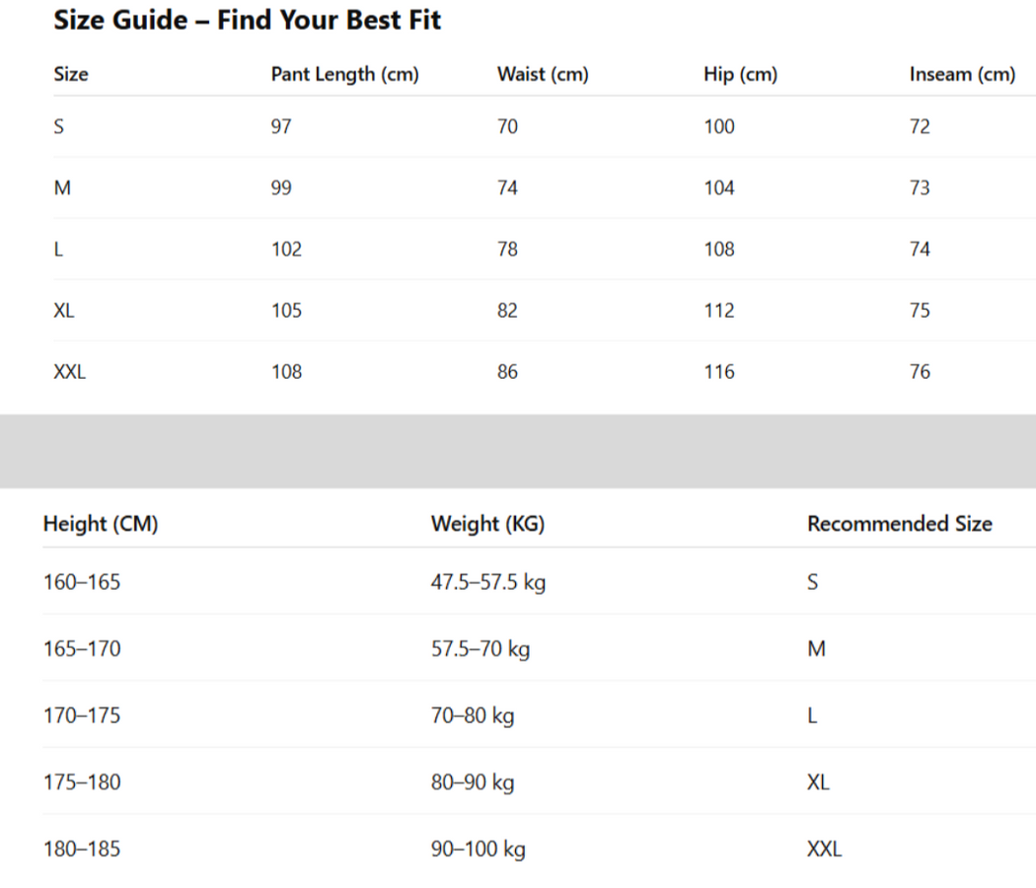The width and height of the screenshot is (1036, 888).
Task: Click the Recommended Size column header
Action: pyautogui.click(x=899, y=524)
